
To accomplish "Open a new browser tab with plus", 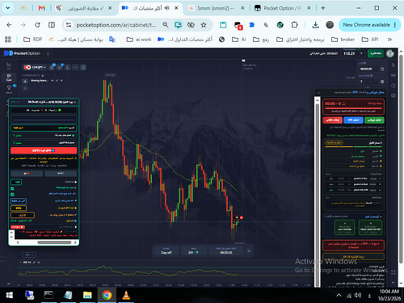I will coord(323,8).
